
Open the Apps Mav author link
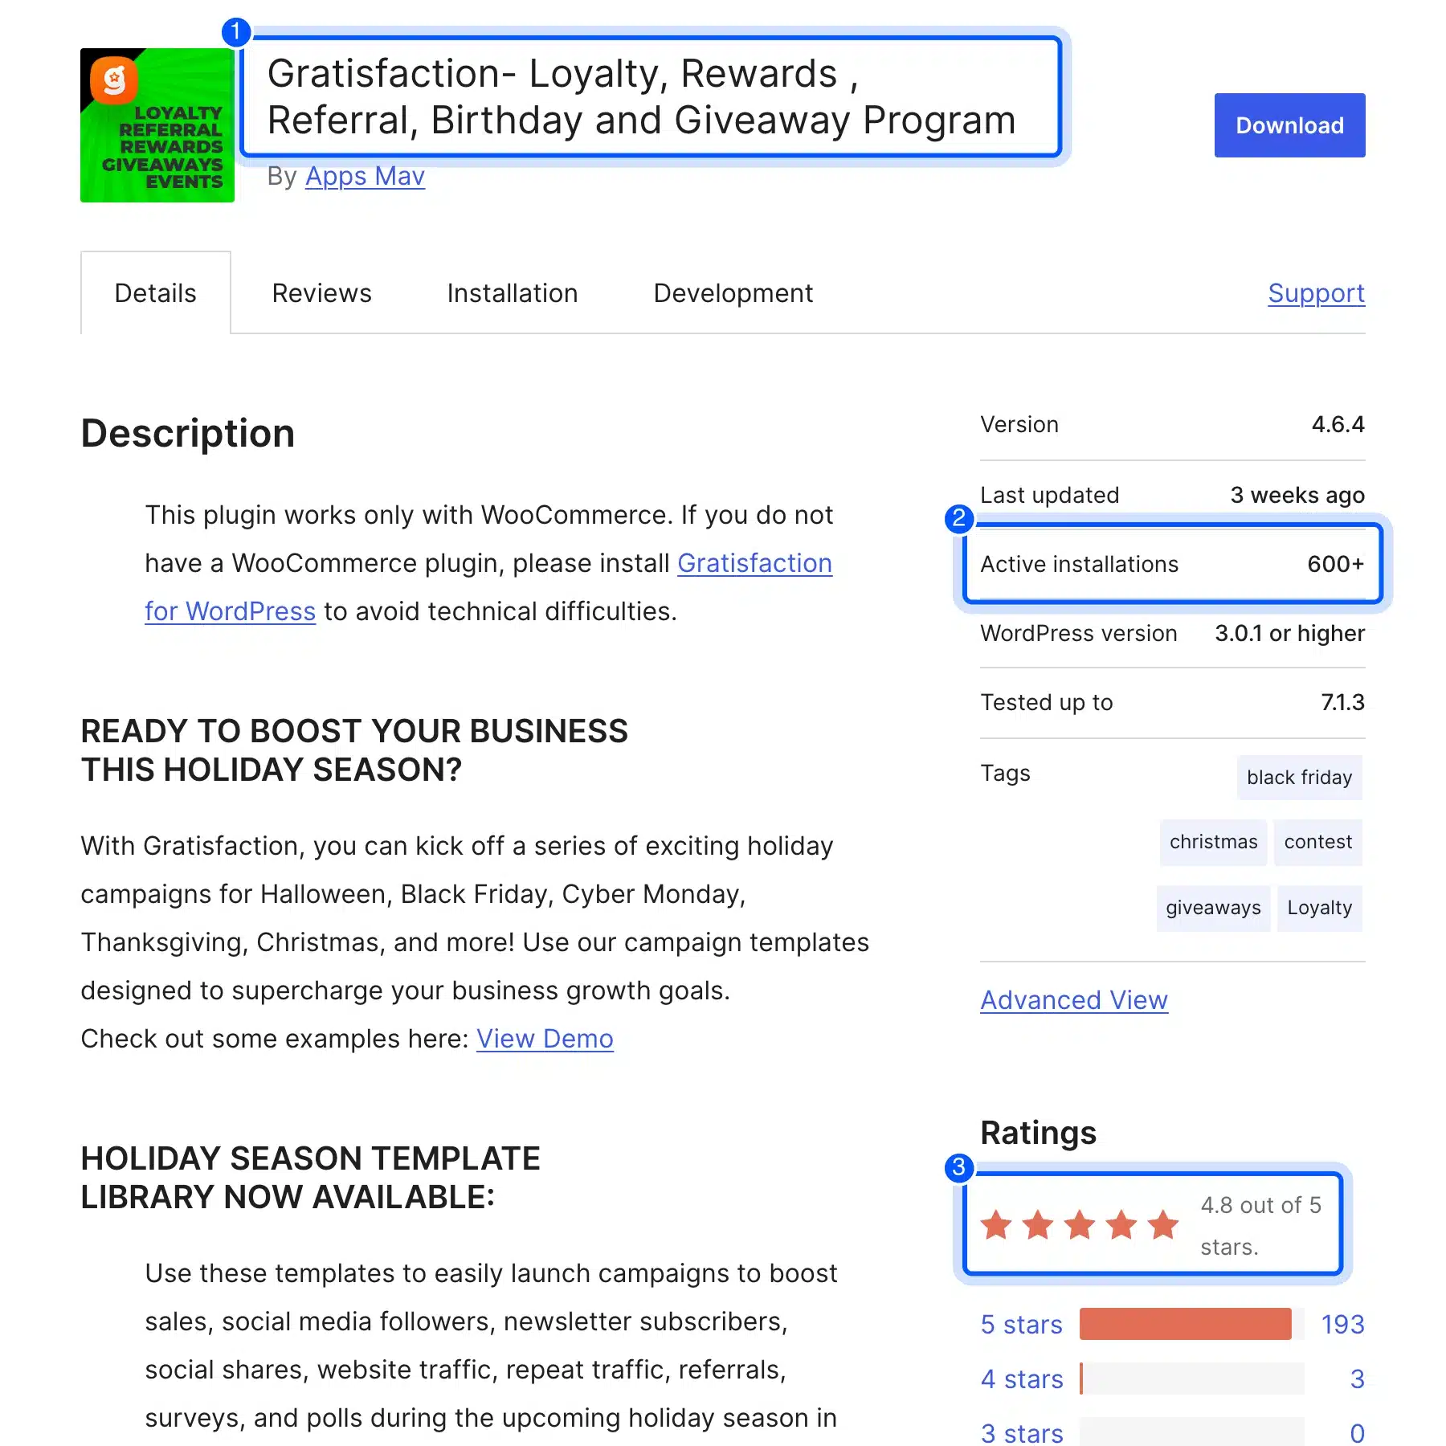coord(365,176)
